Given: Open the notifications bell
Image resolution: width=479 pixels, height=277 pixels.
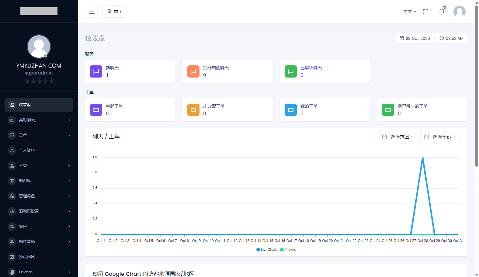Looking at the screenshot, I should tap(442, 12).
